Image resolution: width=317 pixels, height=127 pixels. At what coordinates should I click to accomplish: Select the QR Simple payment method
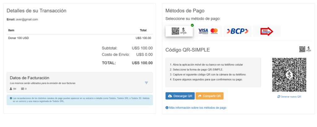(x=179, y=31)
